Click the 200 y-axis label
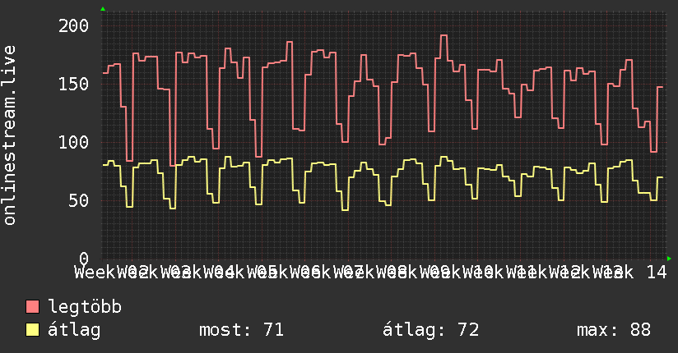678x353 pixels. pyautogui.click(x=73, y=26)
